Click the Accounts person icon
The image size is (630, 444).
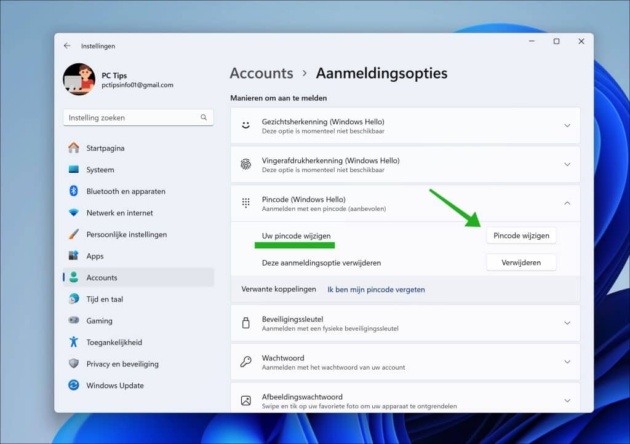(74, 277)
